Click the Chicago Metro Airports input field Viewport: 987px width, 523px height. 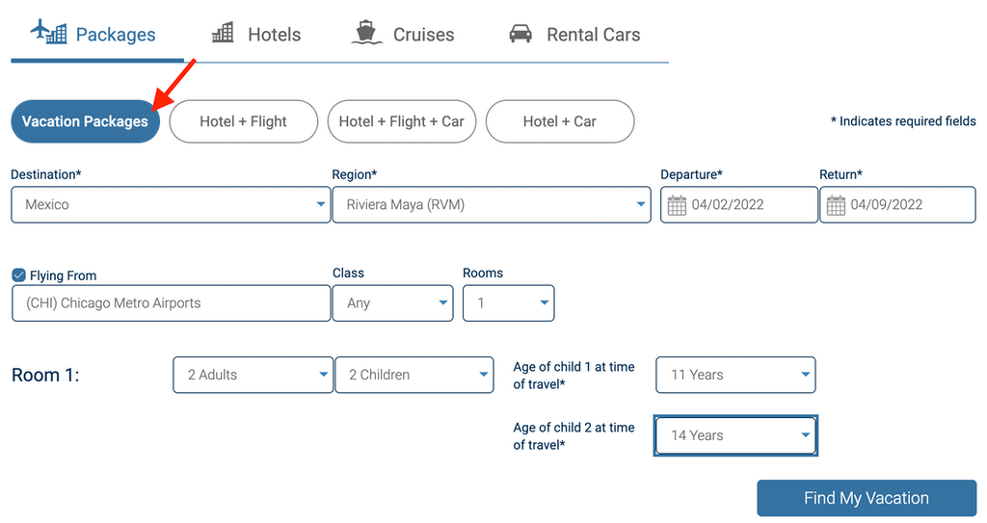click(171, 303)
